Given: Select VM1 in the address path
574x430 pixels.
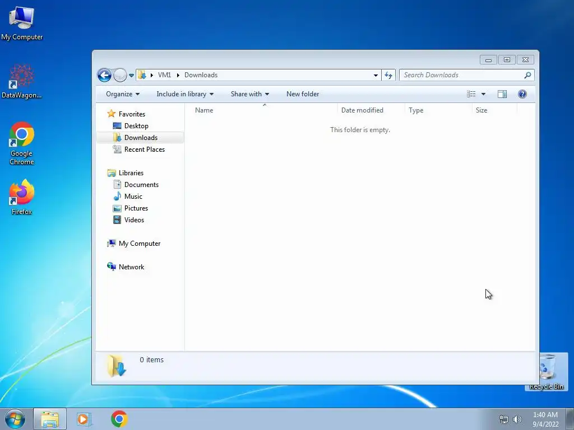Looking at the screenshot, I should point(164,75).
